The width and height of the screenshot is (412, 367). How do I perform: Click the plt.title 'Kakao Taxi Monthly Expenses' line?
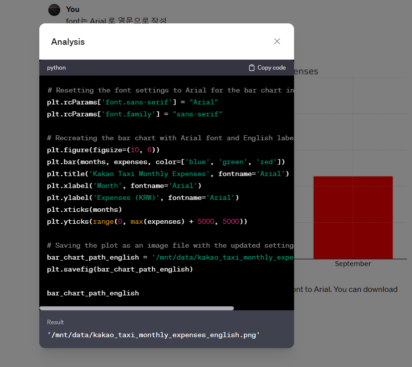coord(168,174)
